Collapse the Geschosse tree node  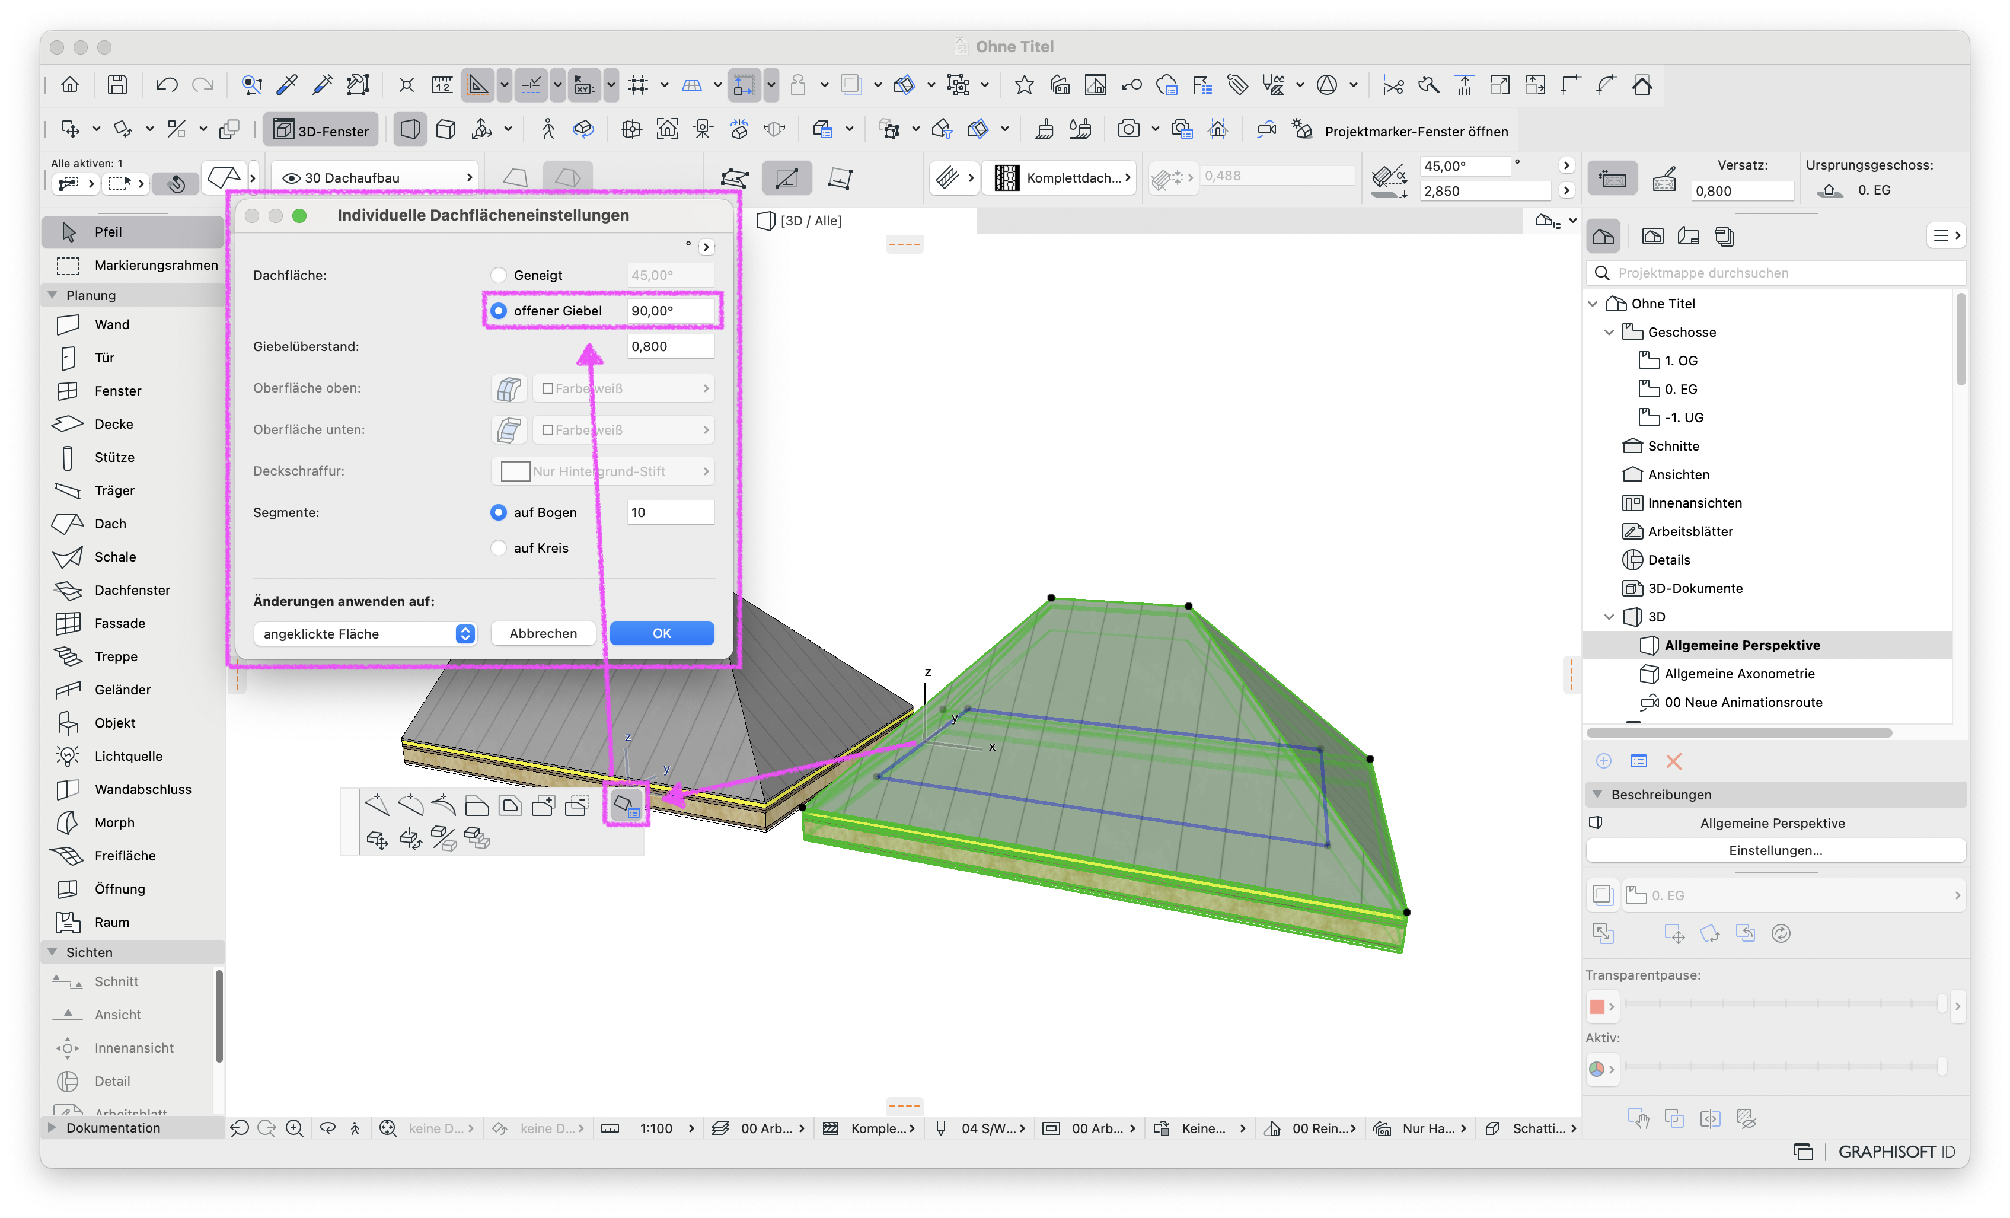[x=1609, y=333]
